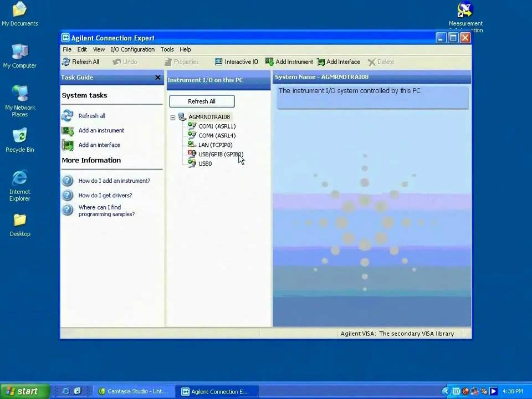The height and width of the screenshot is (399, 532).
Task: Open the Measurement shortcut desktop icon
Action: [x=465, y=9]
